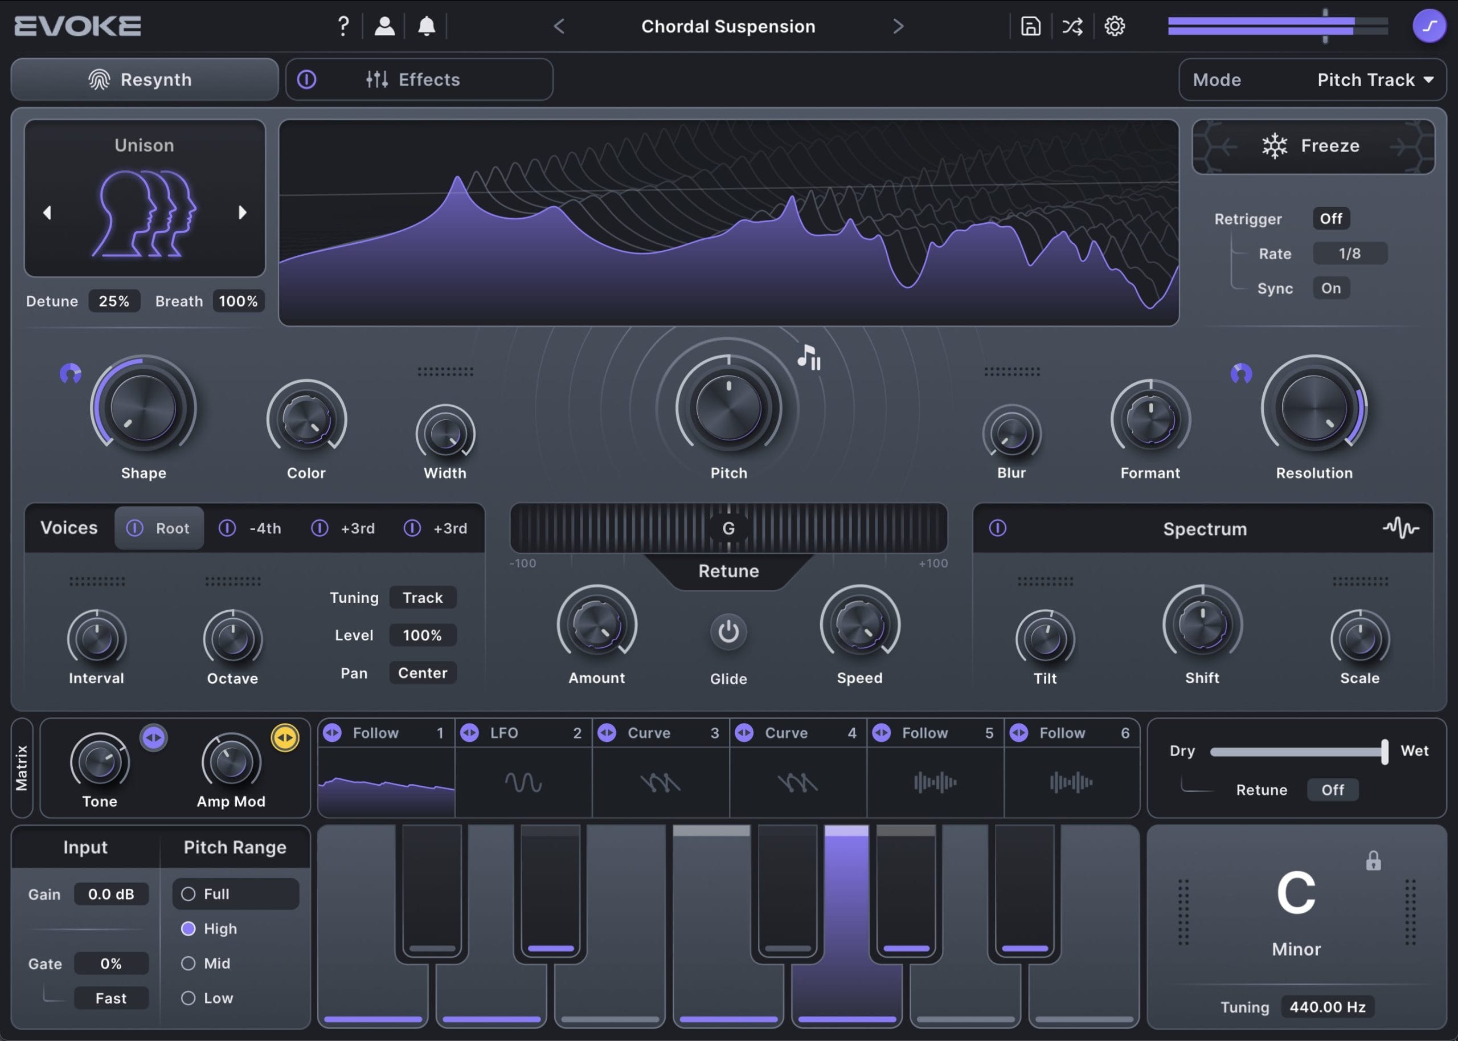Randomize preset using the shuffle icon

pos(1072,26)
